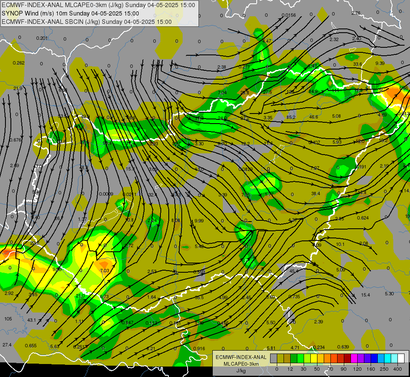Click the map value 84.9

pos(313,91)
